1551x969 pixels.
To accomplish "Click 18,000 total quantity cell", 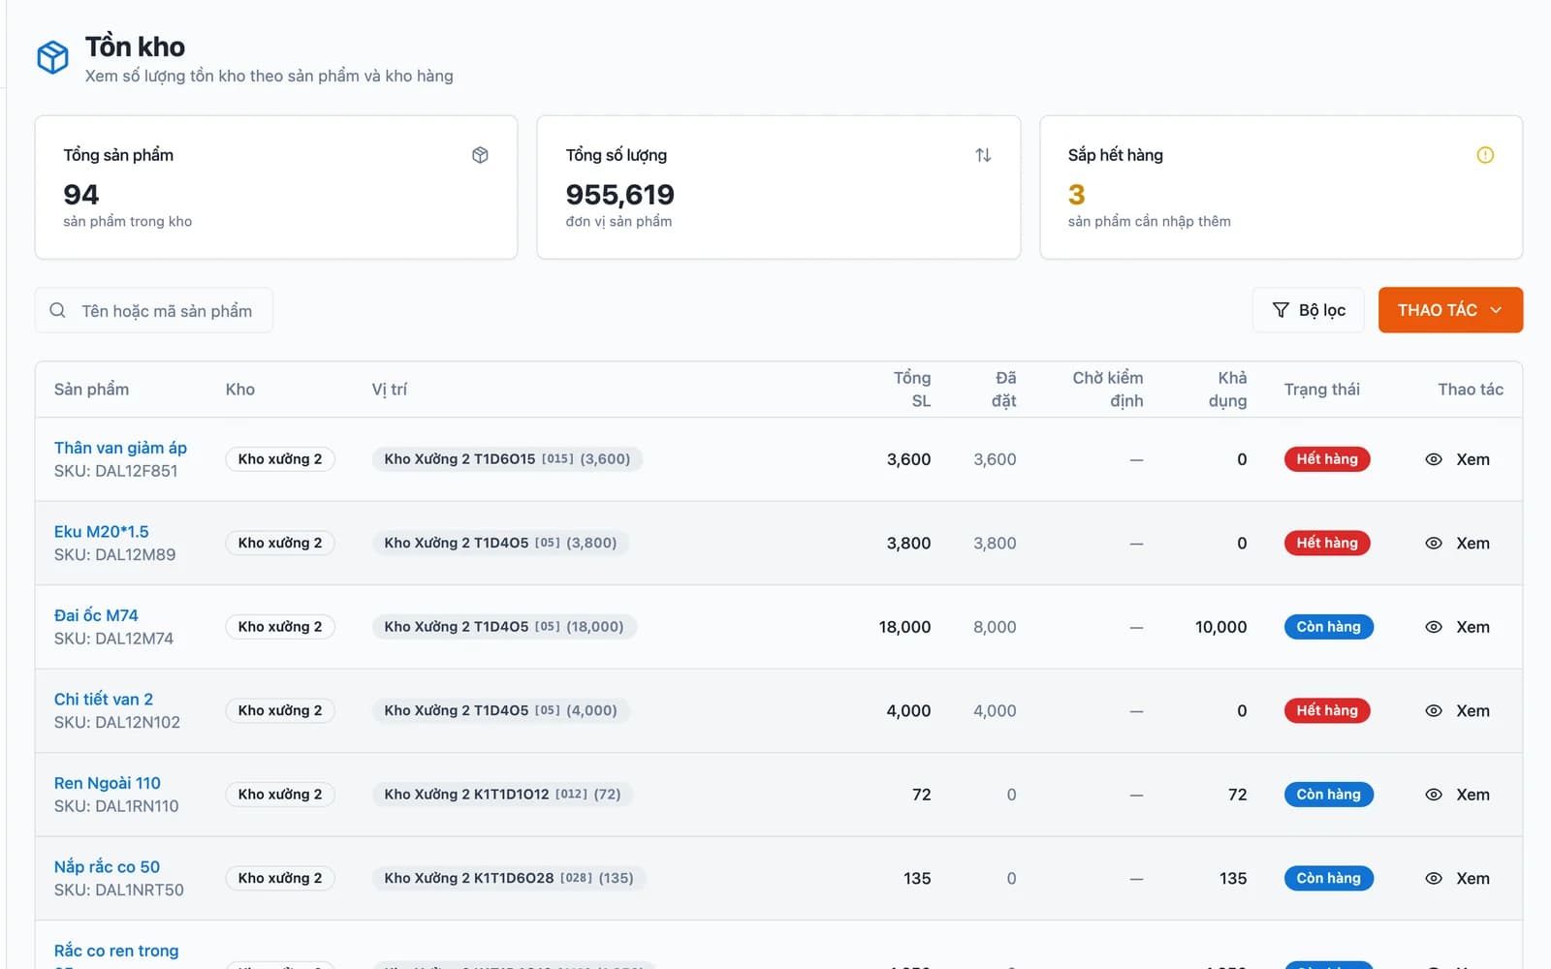I will coord(904,627).
